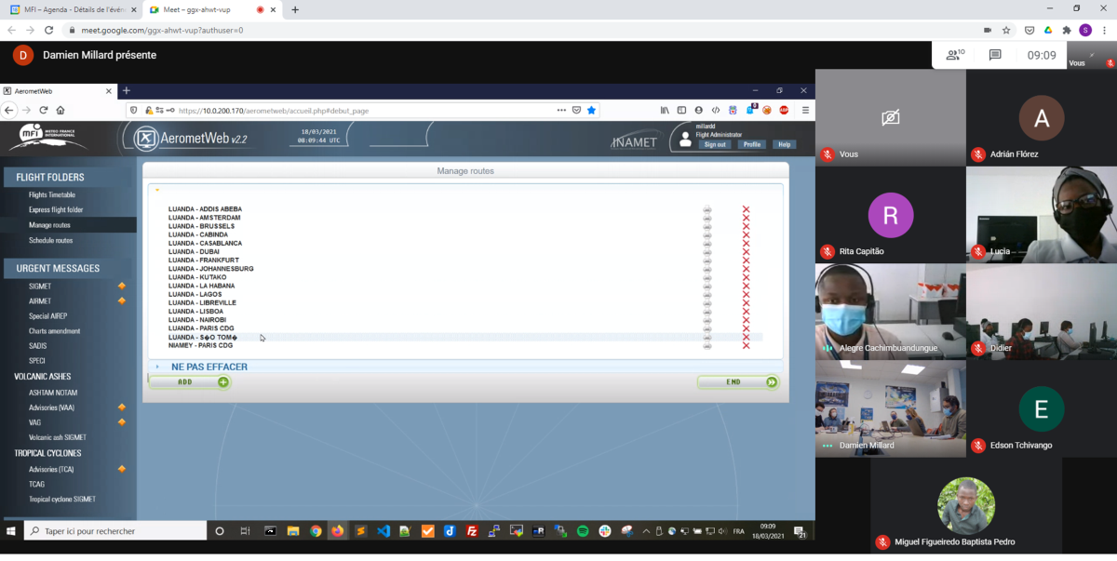Open the TCAG sidebar item

36,484
